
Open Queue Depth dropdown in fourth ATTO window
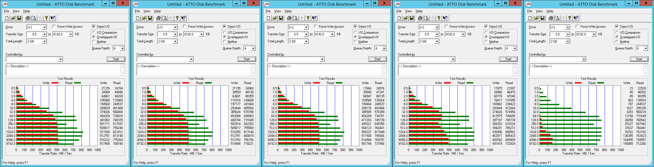[515, 48]
